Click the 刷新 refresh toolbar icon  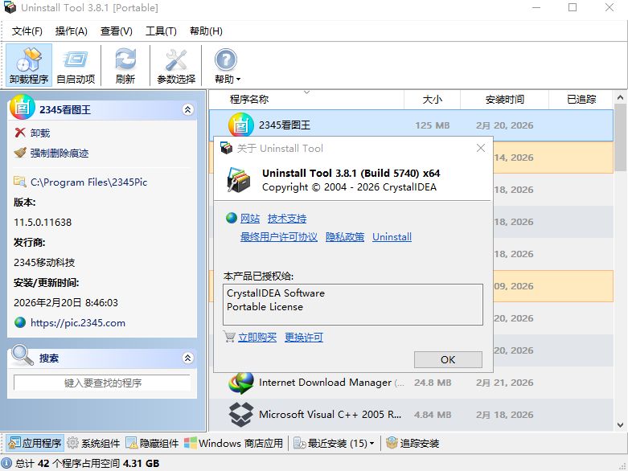tap(125, 65)
